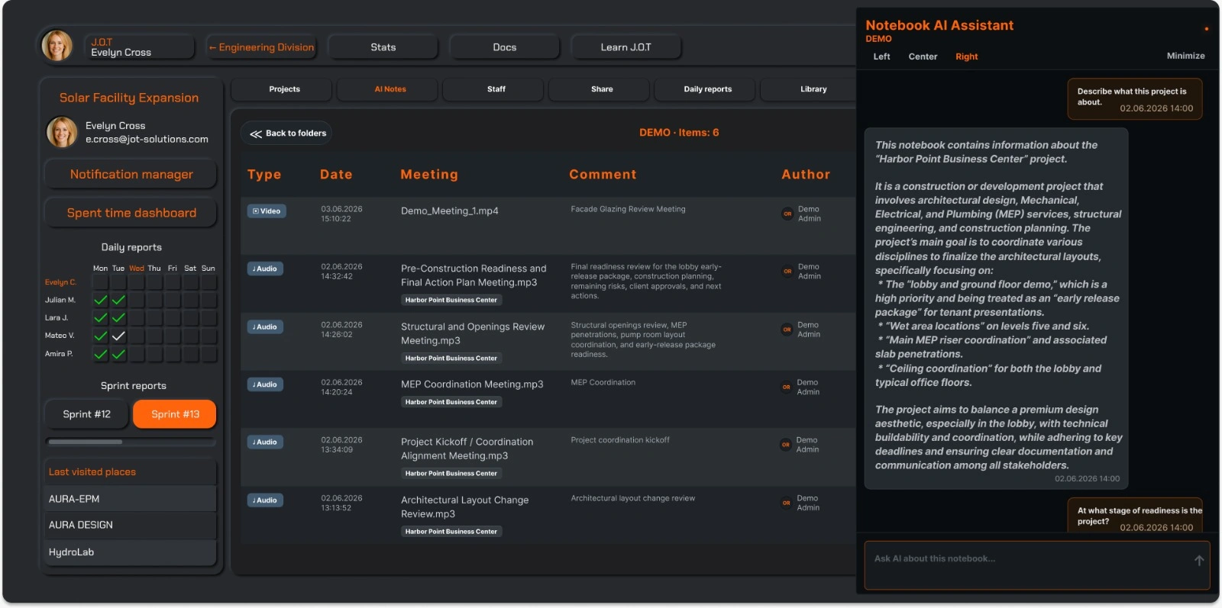Click Audio badge of Architectural Layout Change Review
This screenshot has height=608, width=1222.
click(x=265, y=500)
